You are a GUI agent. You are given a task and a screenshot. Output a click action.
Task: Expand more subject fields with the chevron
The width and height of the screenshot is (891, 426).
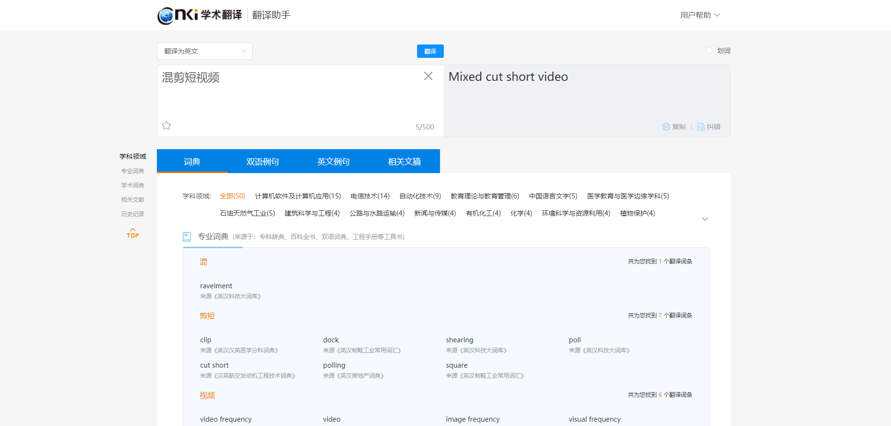[705, 219]
